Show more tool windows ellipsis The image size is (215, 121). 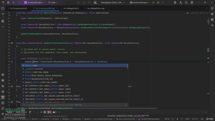click(x=3, y=27)
